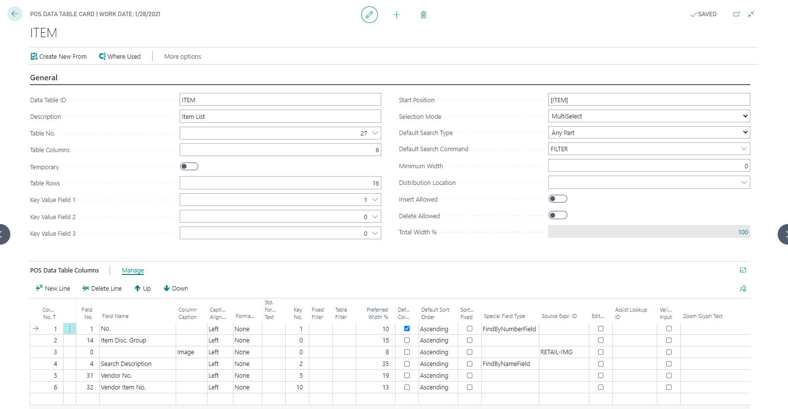Toggle the Temporary switch
Image resolution: width=788 pixels, height=409 pixels.
point(189,166)
